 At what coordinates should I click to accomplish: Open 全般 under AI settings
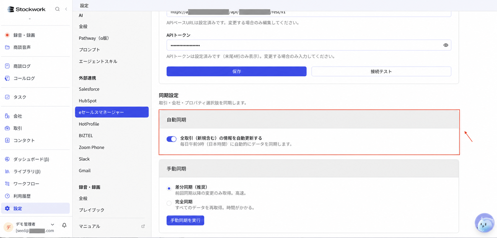pos(83,27)
